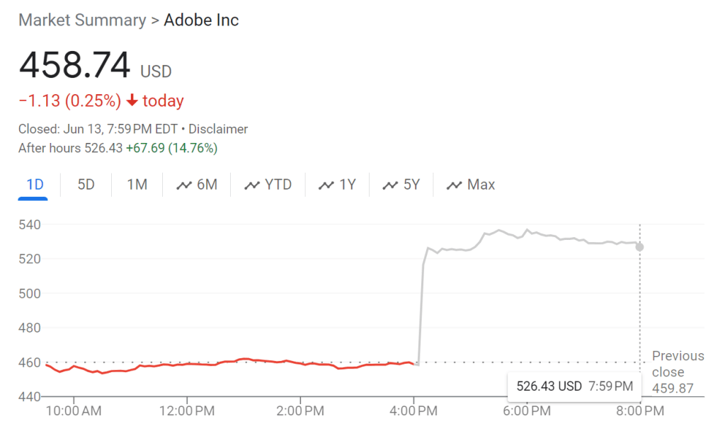Viewport: 725px width, 426px height.
Task: Click the Adobe Inc title
Action: coord(201,20)
